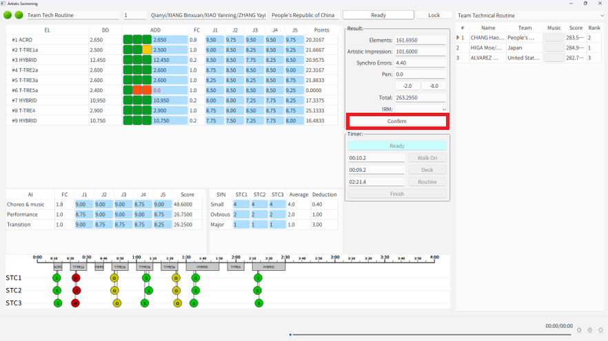
Task: Click the orange current-row arrow beside CHANG Hao
Action: (458, 38)
